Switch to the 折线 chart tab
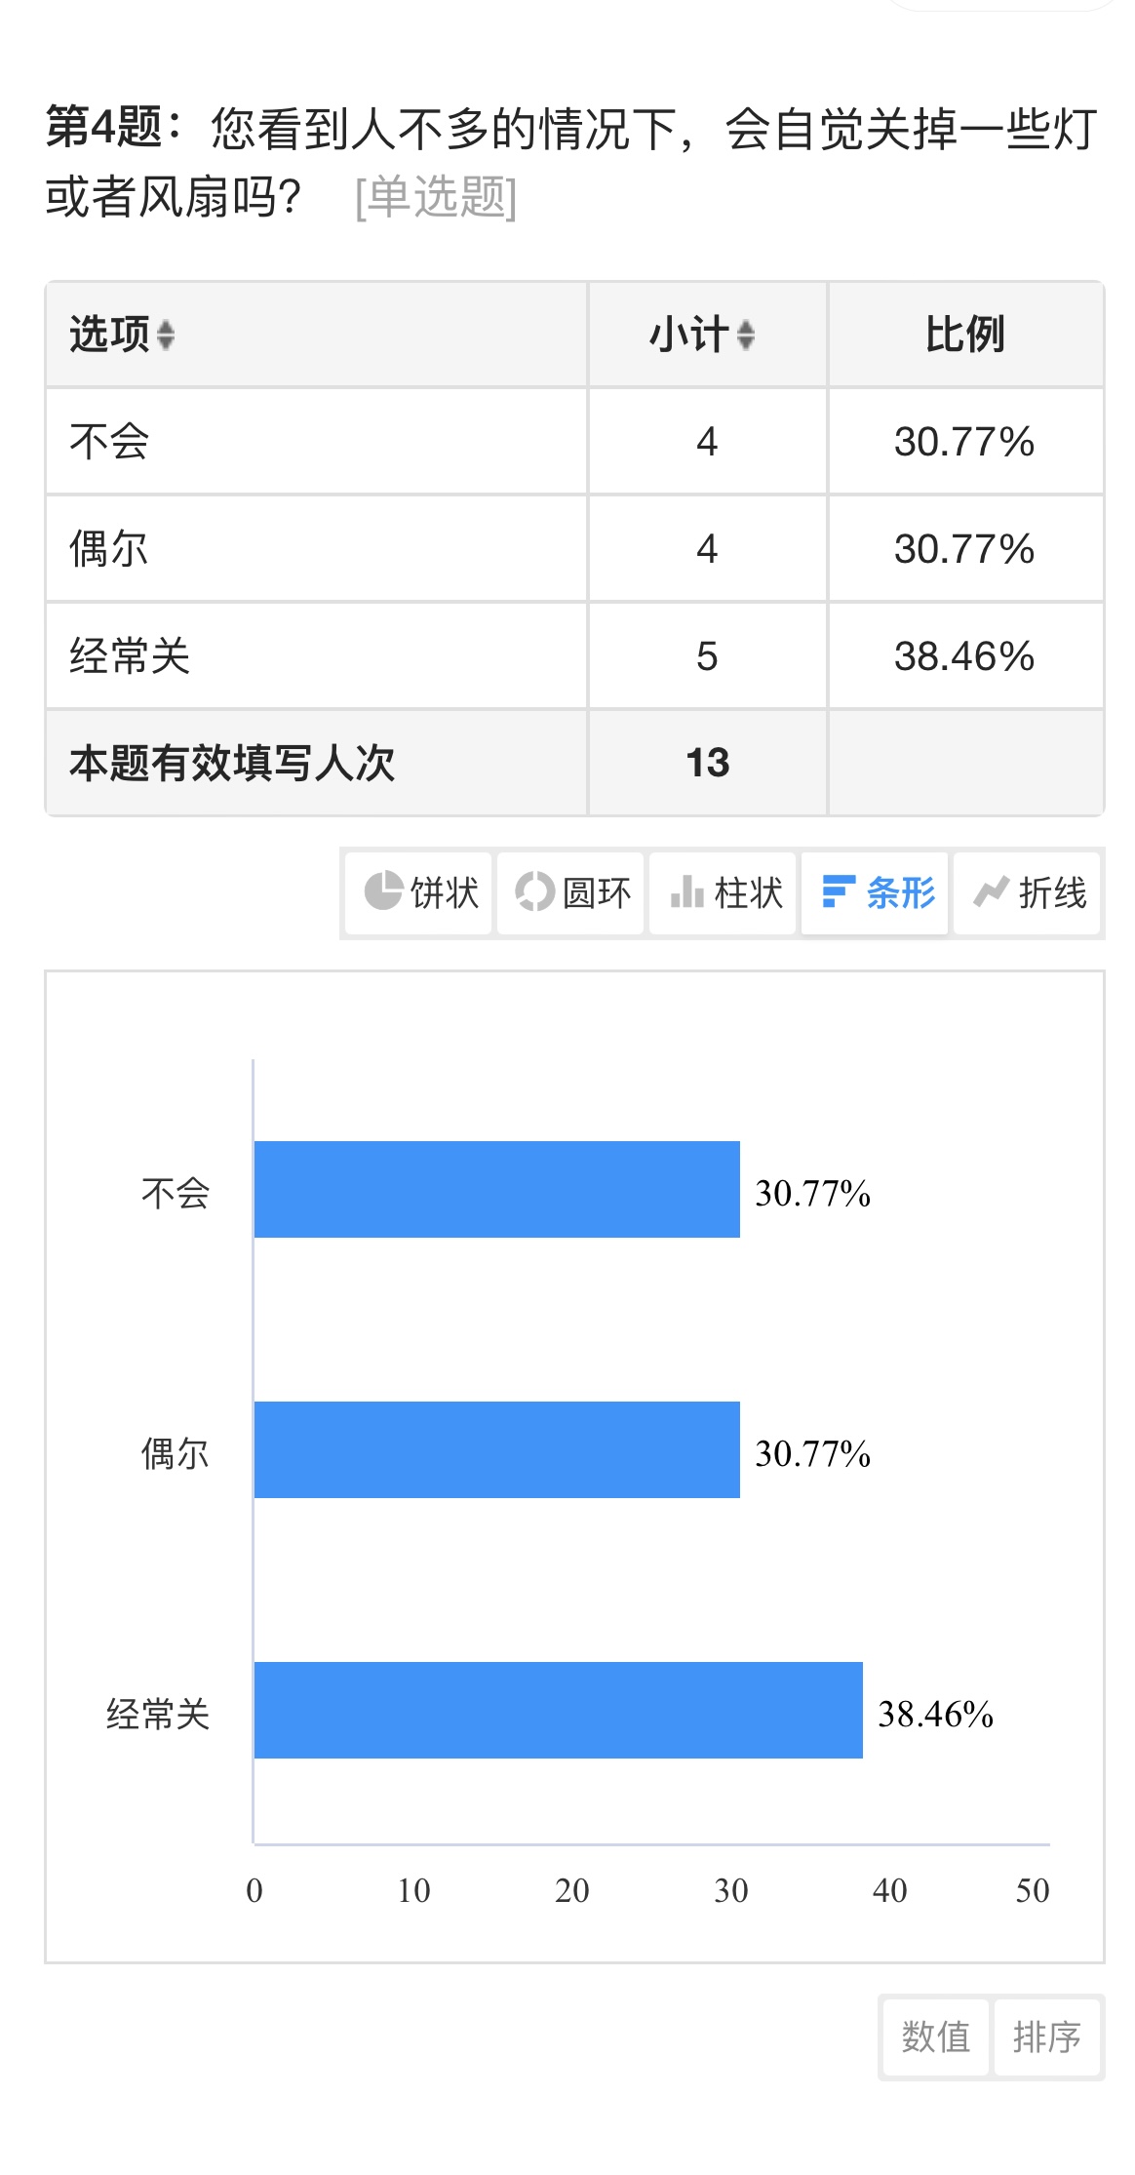1135x2175 pixels. 1027,892
